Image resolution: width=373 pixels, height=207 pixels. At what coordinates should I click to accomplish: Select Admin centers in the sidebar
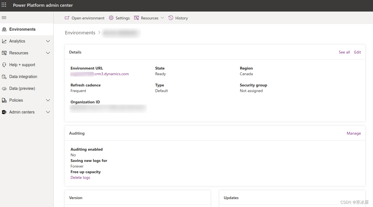(x=27, y=112)
